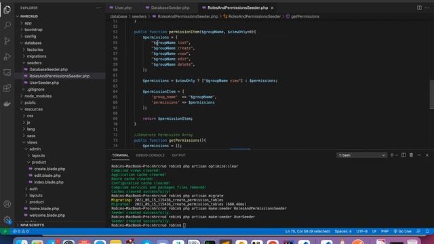Open remote window indicator in status bar
434x244 pixels.
tap(5, 231)
